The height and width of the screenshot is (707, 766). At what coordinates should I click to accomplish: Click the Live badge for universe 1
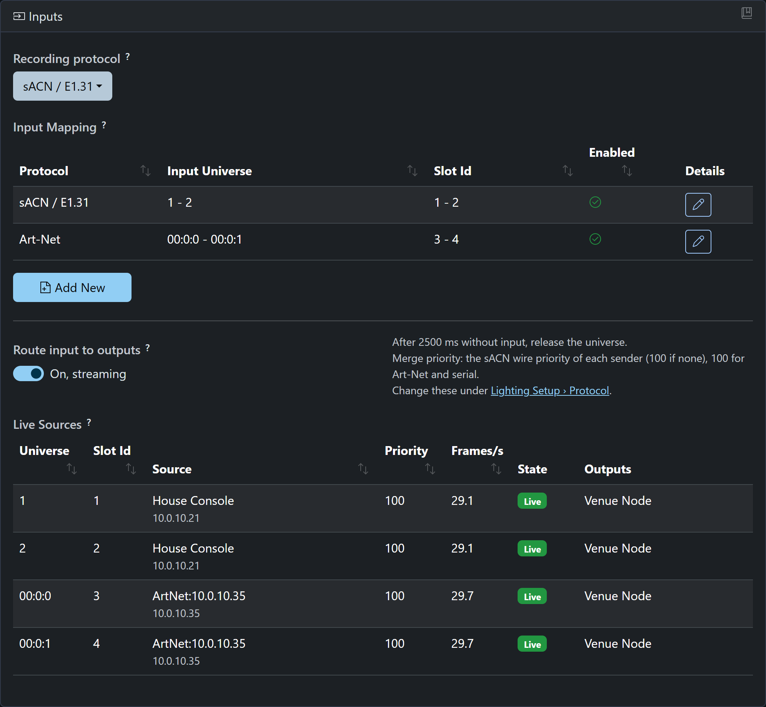pos(532,501)
